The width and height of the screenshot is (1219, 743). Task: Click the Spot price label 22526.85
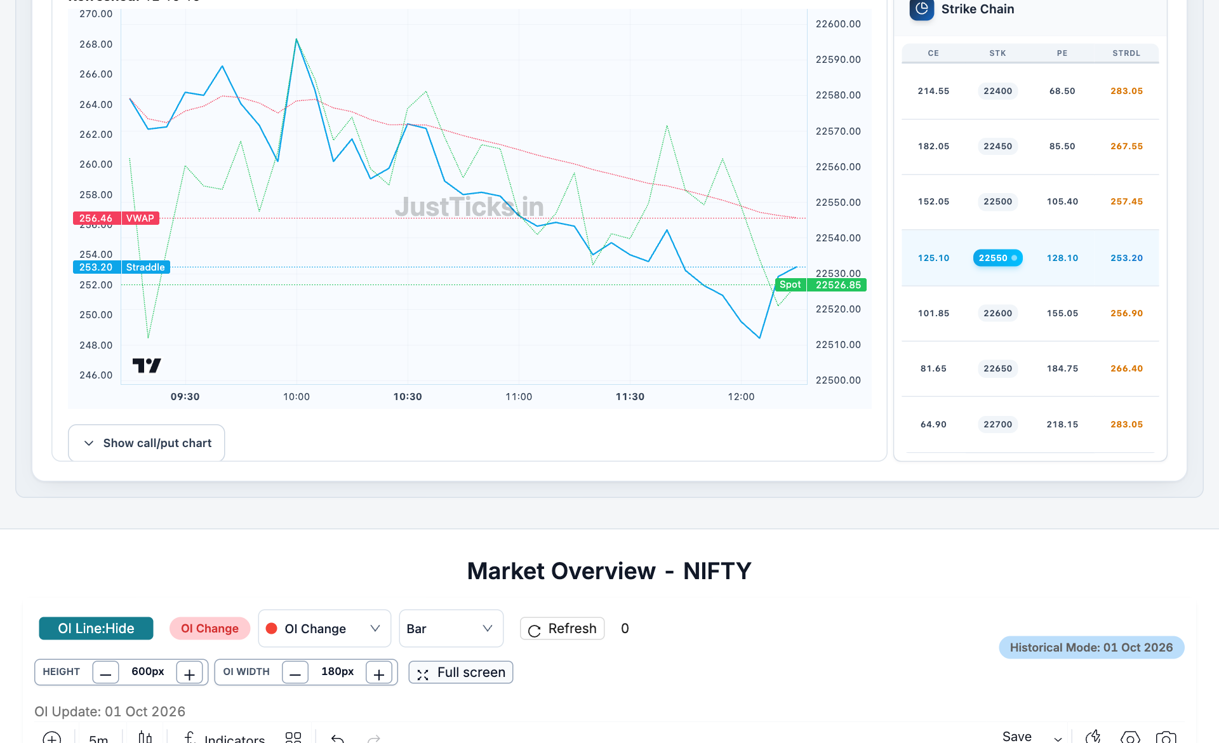(x=821, y=285)
